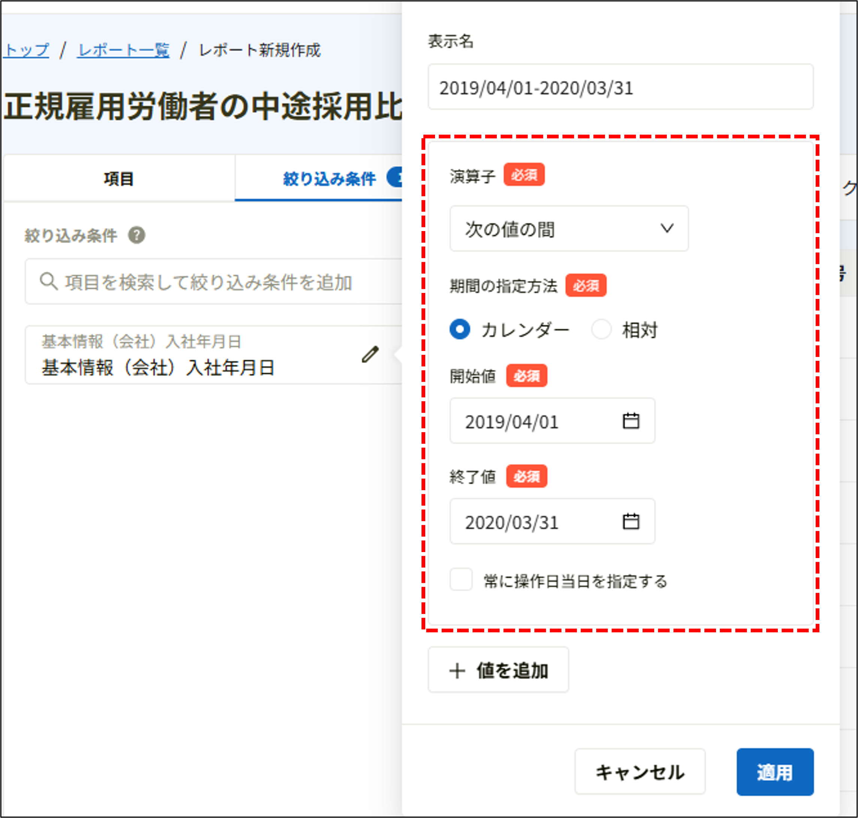
Task: Select the カレンダー radio option
Action: click(x=460, y=330)
